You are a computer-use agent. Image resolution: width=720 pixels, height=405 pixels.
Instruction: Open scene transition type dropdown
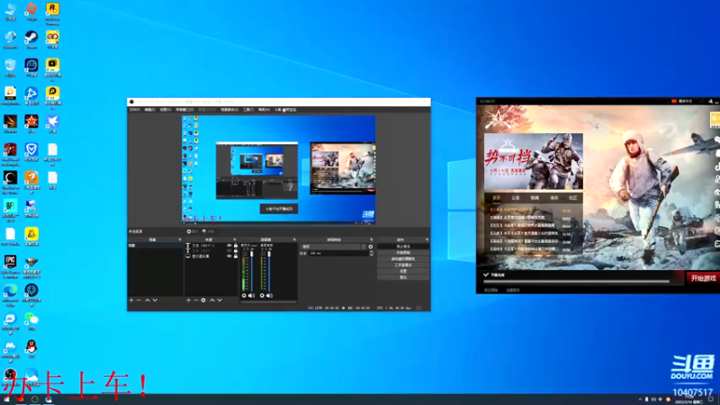[333, 247]
